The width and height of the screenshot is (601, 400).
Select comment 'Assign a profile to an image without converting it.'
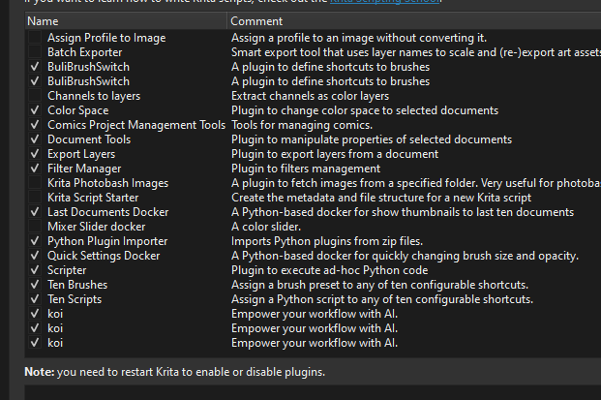pos(359,38)
